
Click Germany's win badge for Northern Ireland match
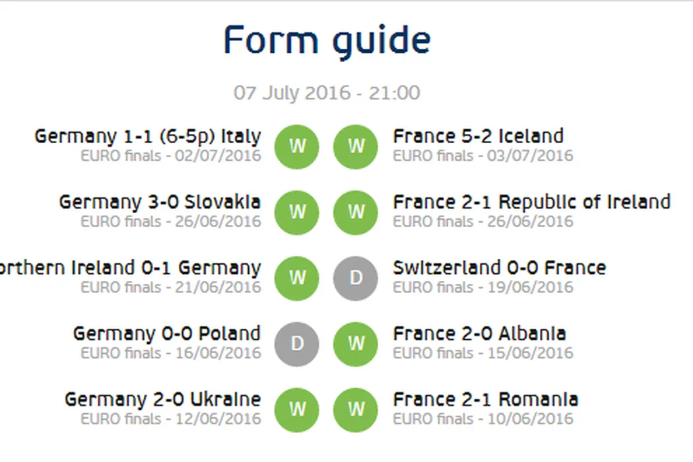point(296,278)
